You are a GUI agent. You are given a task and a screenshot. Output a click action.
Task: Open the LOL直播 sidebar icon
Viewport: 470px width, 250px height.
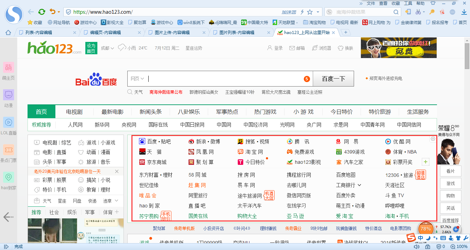click(8, 122)
